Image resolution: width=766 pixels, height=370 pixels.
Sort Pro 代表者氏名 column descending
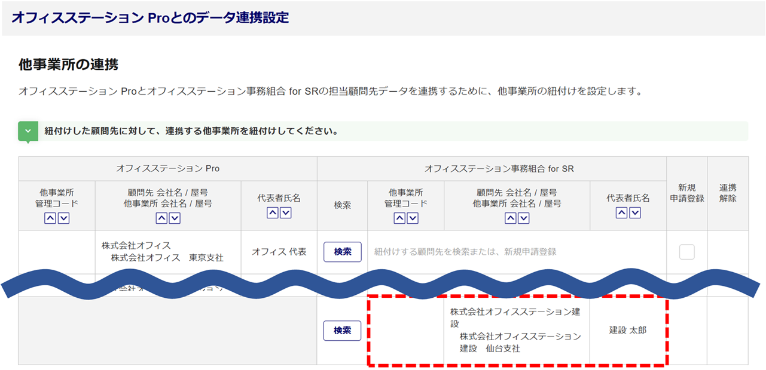click(x=286, y=213)
